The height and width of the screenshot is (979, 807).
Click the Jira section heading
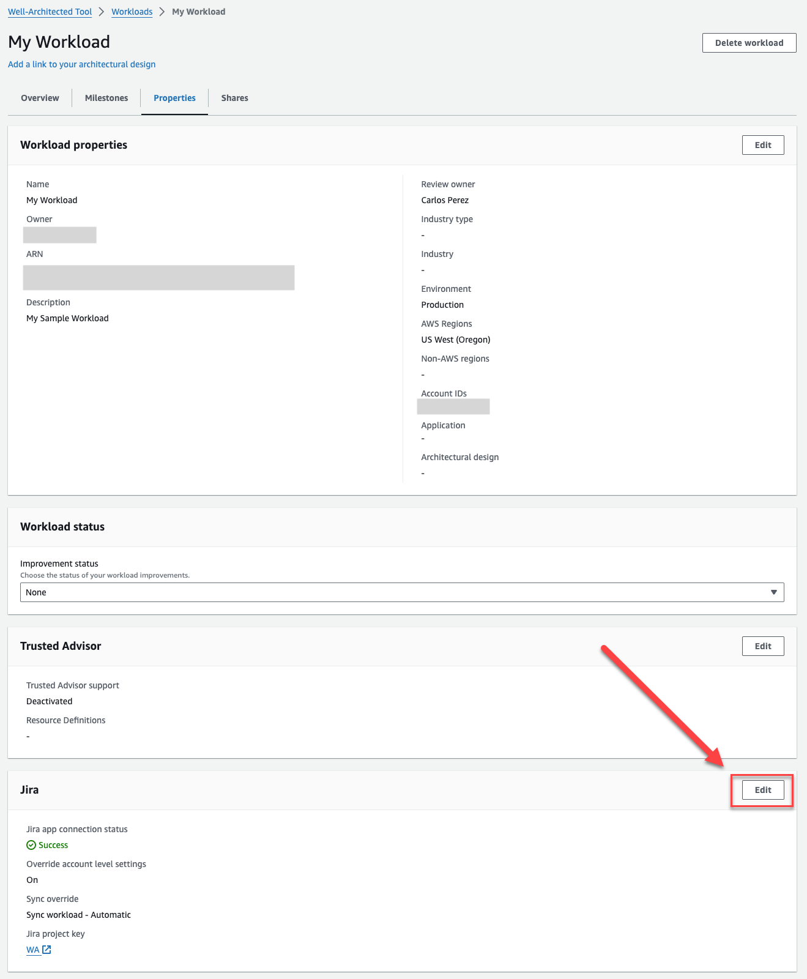click(29, 790)
